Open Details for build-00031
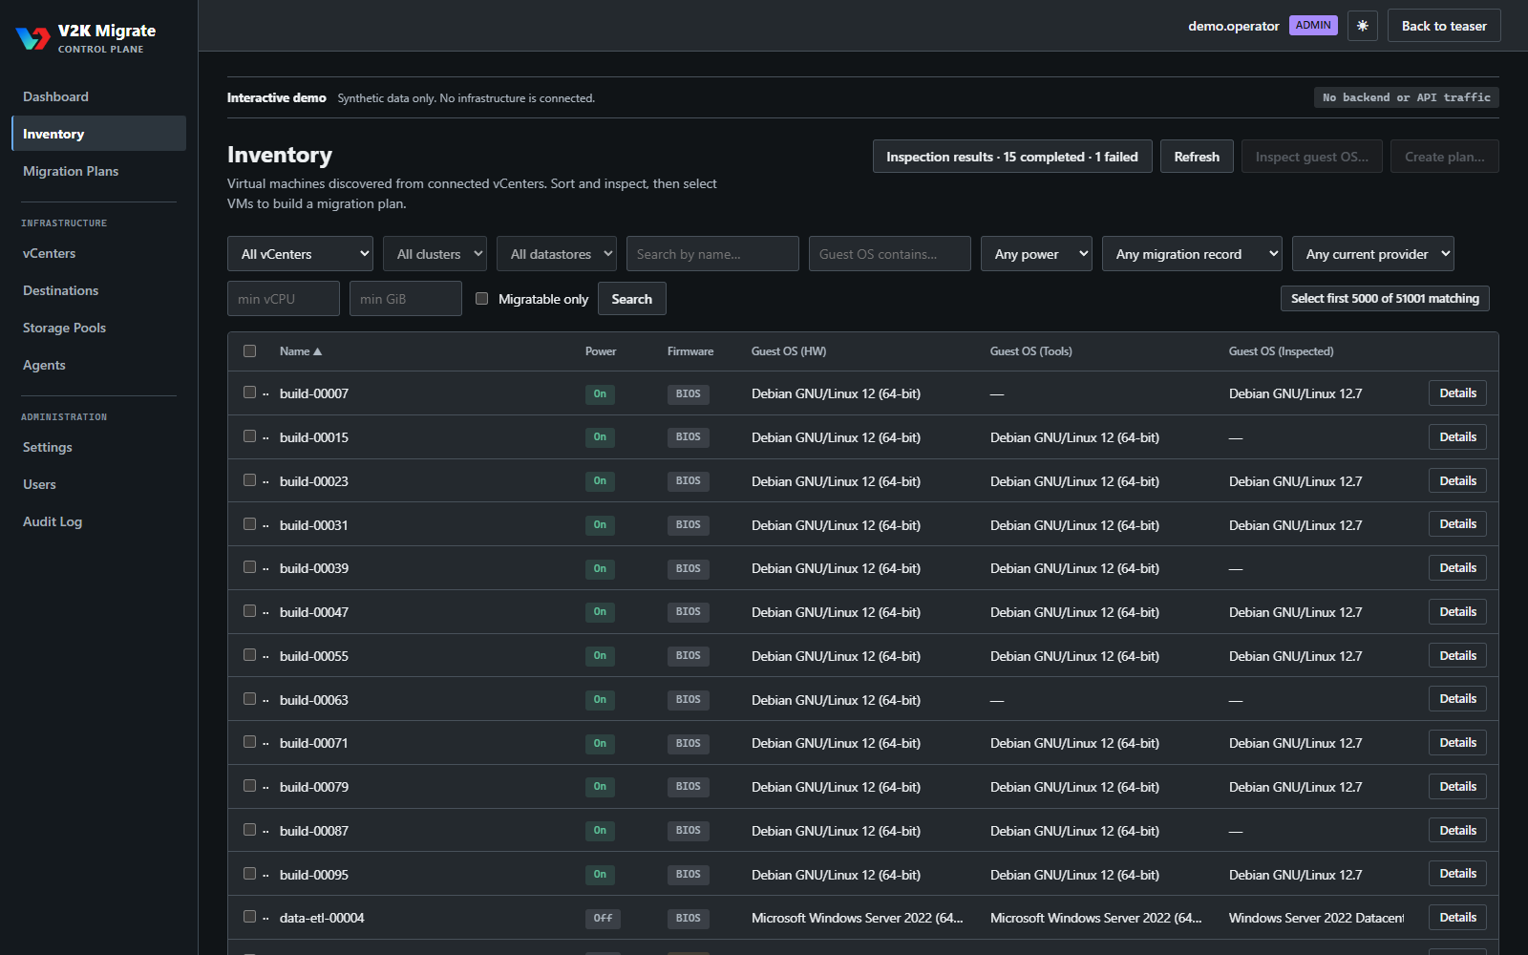This screenshot has width=1528, height=955. (x=1457, y=524)
